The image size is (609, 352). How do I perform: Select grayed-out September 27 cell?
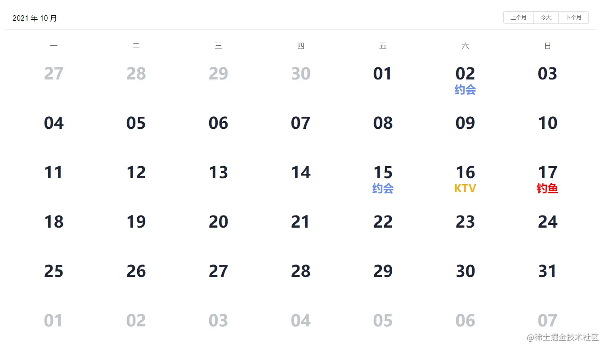click(54, 74)
